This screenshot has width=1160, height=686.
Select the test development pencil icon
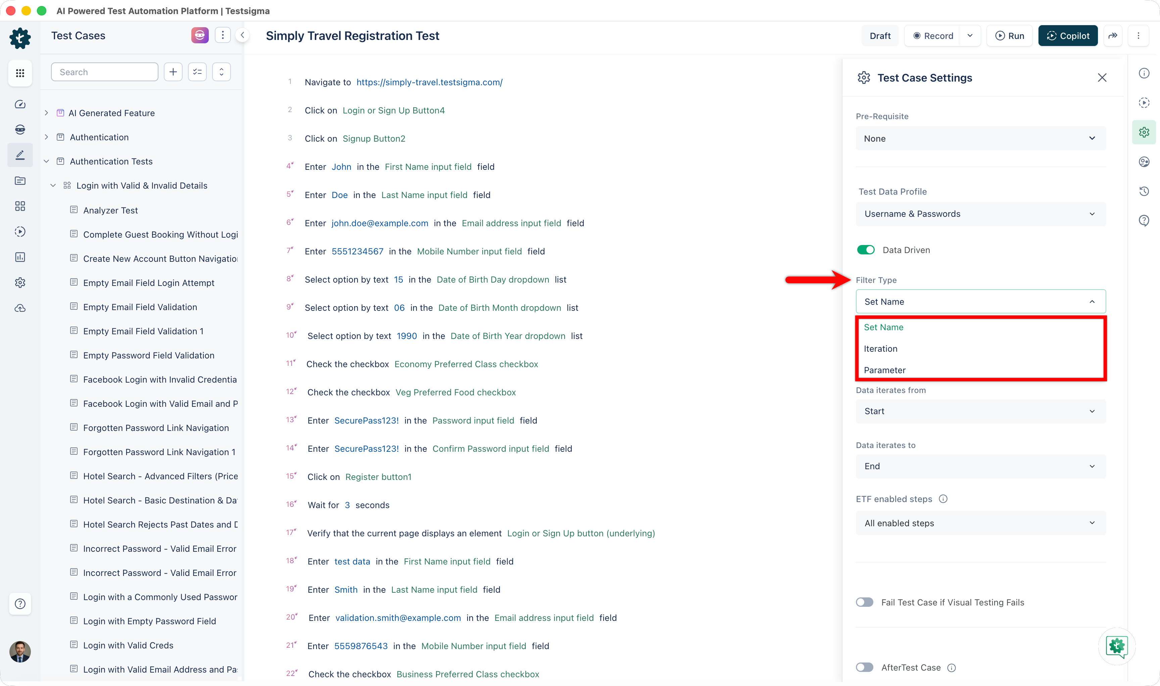20,155
